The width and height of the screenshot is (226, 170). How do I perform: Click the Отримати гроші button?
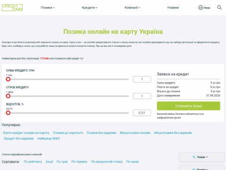tap(188, 106)
